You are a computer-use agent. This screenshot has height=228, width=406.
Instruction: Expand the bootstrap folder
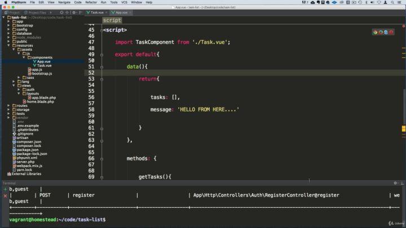pyautogui.click(x=9, y=25)
